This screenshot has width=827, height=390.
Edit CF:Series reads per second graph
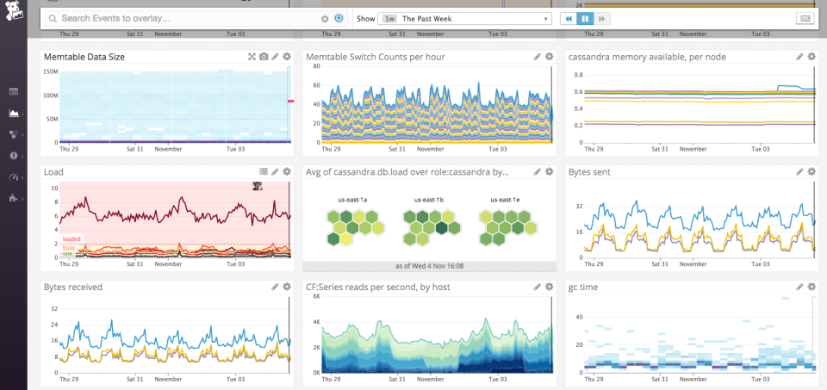click(537, 286)
